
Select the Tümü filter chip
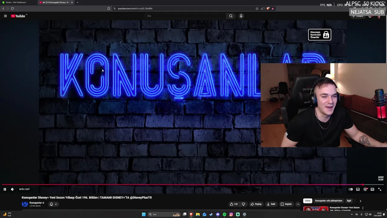(x=307, y=201)
